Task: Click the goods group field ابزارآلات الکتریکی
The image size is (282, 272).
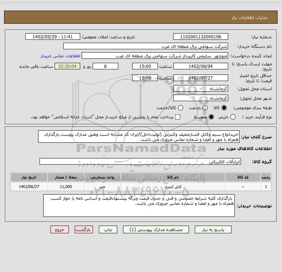Action: point(140,161)
